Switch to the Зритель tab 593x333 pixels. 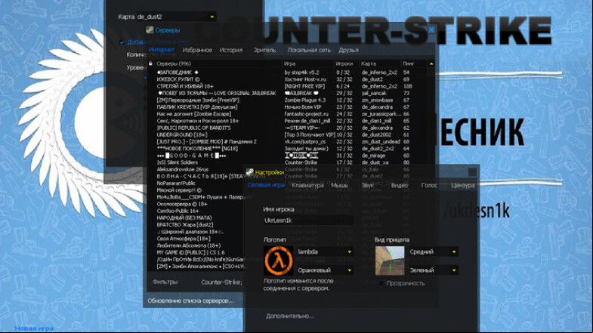click(x=264, y=50)
